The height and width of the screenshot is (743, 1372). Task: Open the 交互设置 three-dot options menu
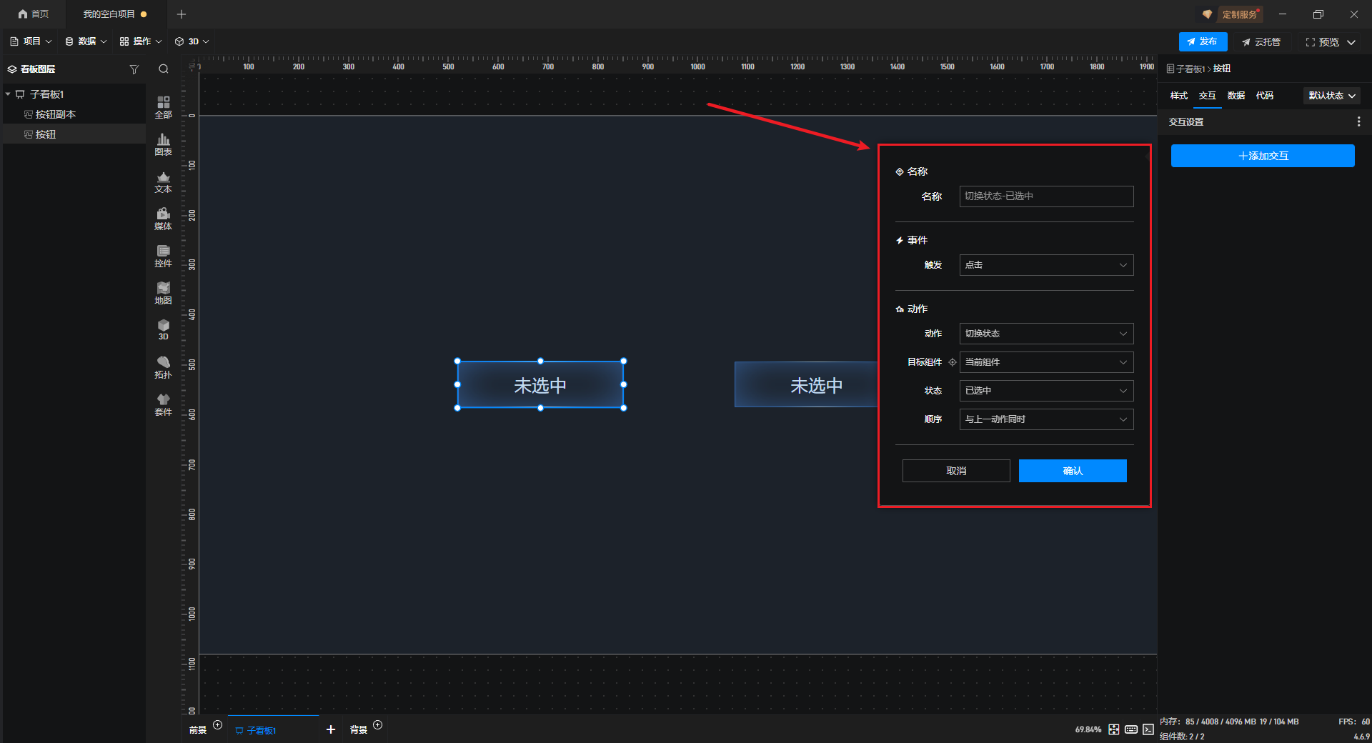coord(1358,122)
